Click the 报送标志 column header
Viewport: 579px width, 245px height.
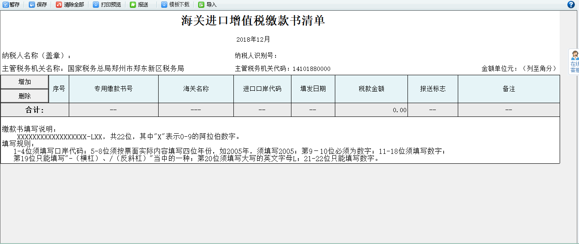click(x=433, y=89)
